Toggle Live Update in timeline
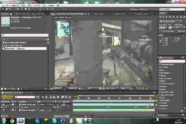Viewport: 186px width, 124px height. [42, 97]
